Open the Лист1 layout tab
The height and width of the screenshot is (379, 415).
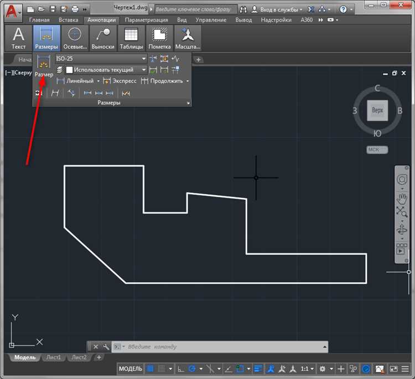point(54,357)
